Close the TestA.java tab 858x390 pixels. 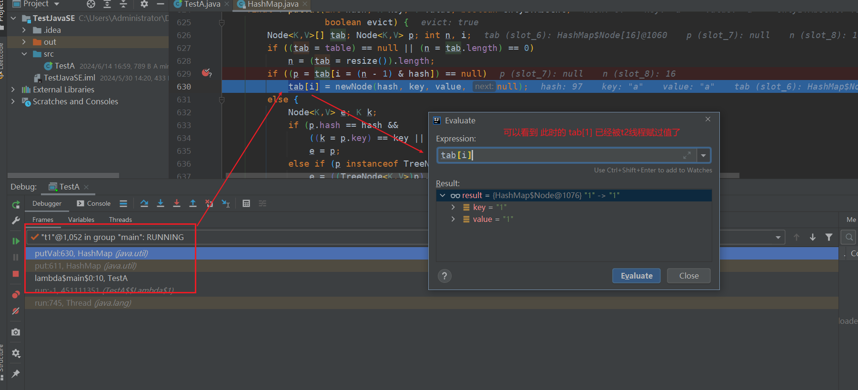(227, 4)
